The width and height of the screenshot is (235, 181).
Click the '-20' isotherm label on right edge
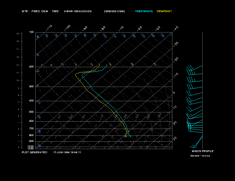click(x=176, y=60)
